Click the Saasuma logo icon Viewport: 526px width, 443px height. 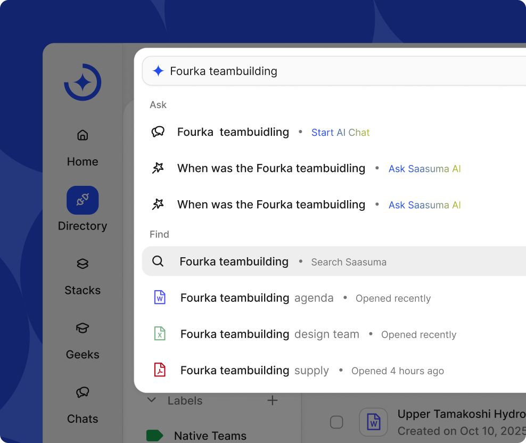click(83, 82)
